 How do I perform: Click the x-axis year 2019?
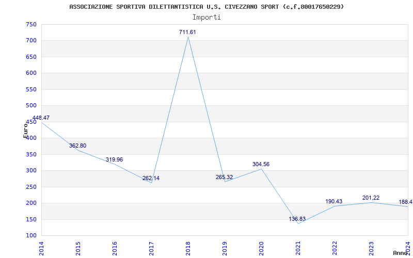225,249
